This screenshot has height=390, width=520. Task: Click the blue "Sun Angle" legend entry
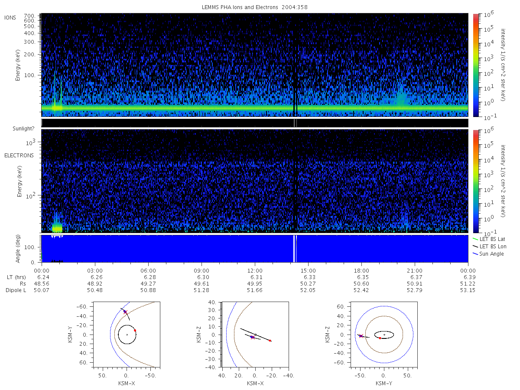(x=488, y=253)
